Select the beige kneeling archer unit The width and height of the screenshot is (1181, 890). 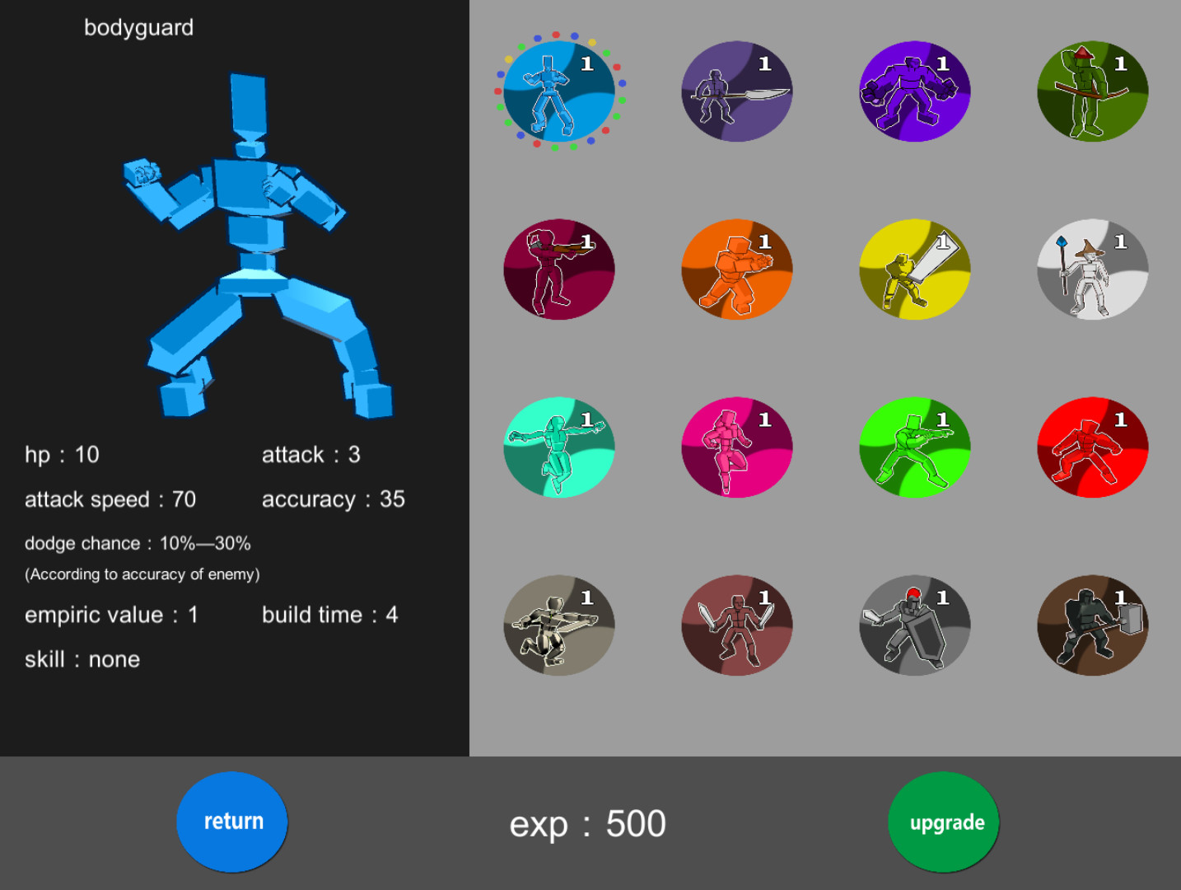coord(558,625)
